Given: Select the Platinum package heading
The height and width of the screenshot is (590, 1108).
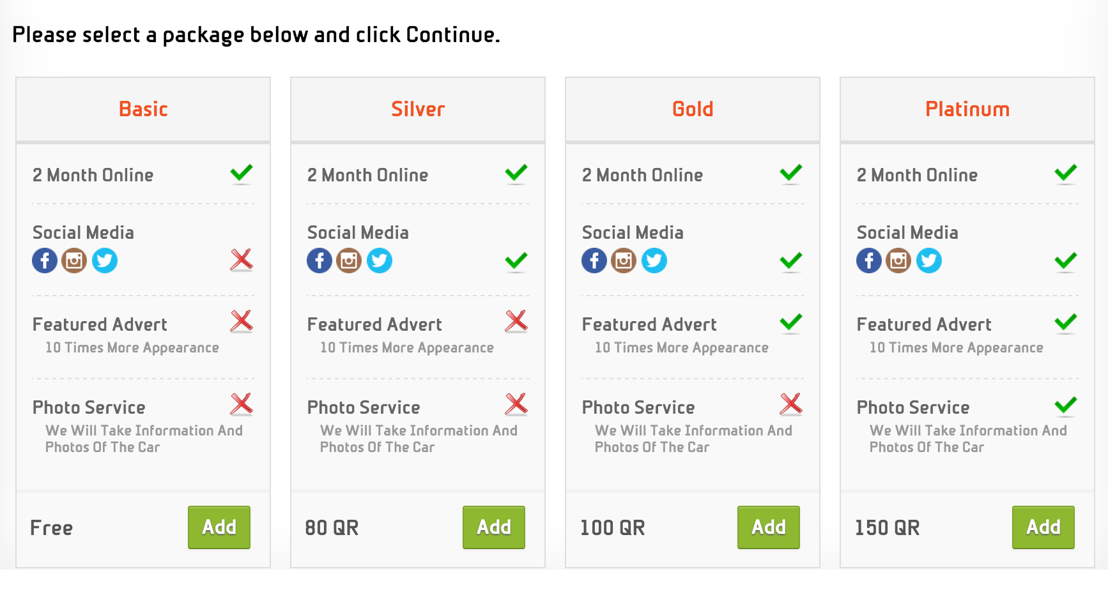Looking at the screenshot, I should (967, 109).
